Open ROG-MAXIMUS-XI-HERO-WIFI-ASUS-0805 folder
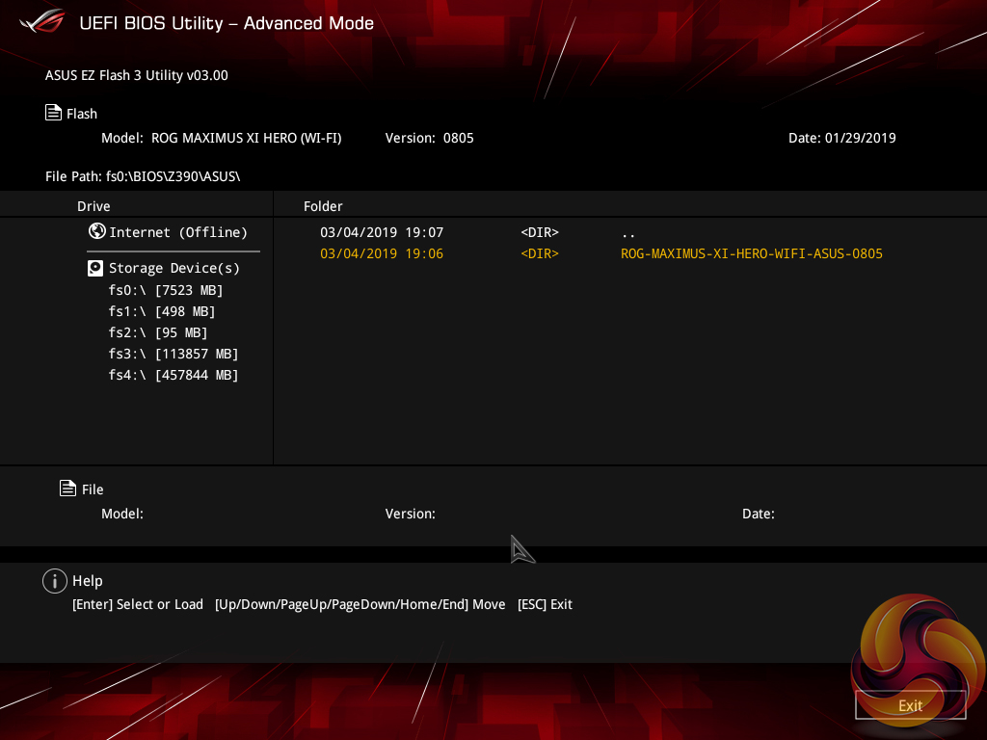Image resolution: width=987 pixels, height=740 pixels. pos(752,253)
